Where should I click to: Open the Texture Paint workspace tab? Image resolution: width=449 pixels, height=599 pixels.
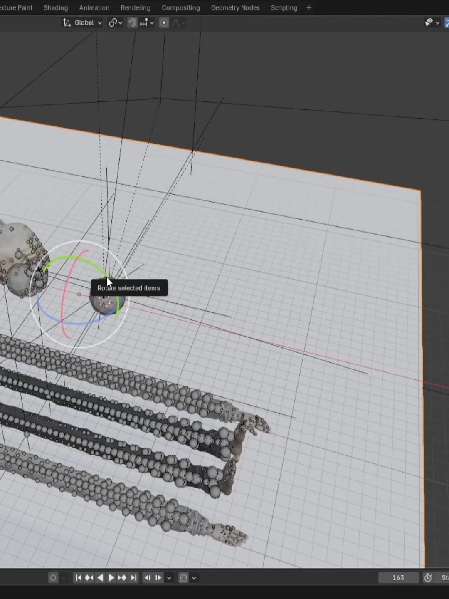(16, 7)
